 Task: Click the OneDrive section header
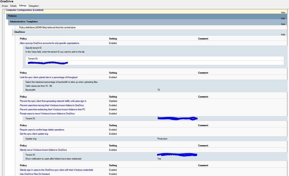click(149, 33)
